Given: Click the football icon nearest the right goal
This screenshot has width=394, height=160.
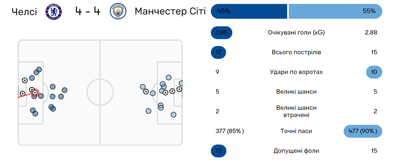Looking at the screenshot, I should tap(179, 89).
